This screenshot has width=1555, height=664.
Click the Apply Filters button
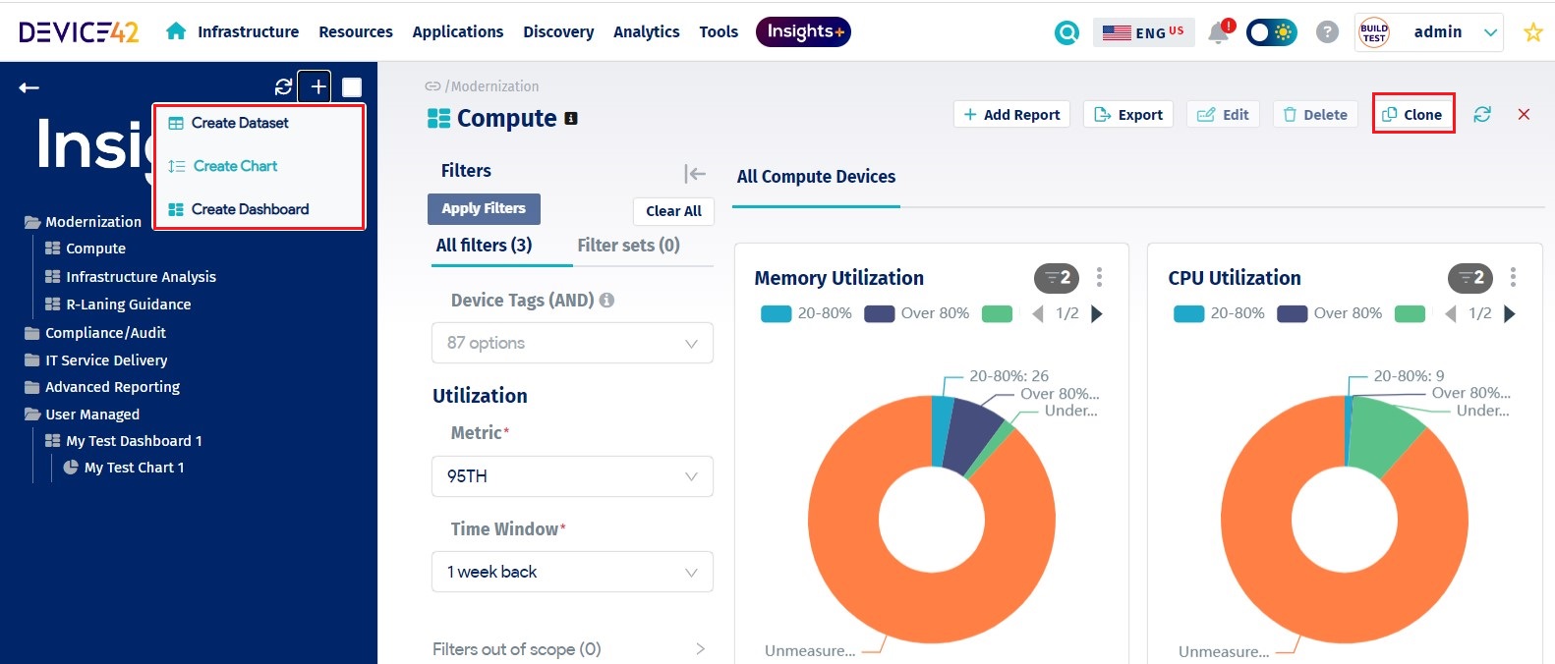point(484,208)
